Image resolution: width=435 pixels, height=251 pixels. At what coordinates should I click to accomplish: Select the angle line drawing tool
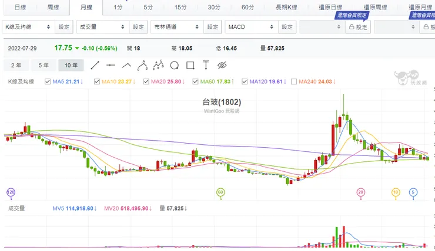click(x=126, y=65)
